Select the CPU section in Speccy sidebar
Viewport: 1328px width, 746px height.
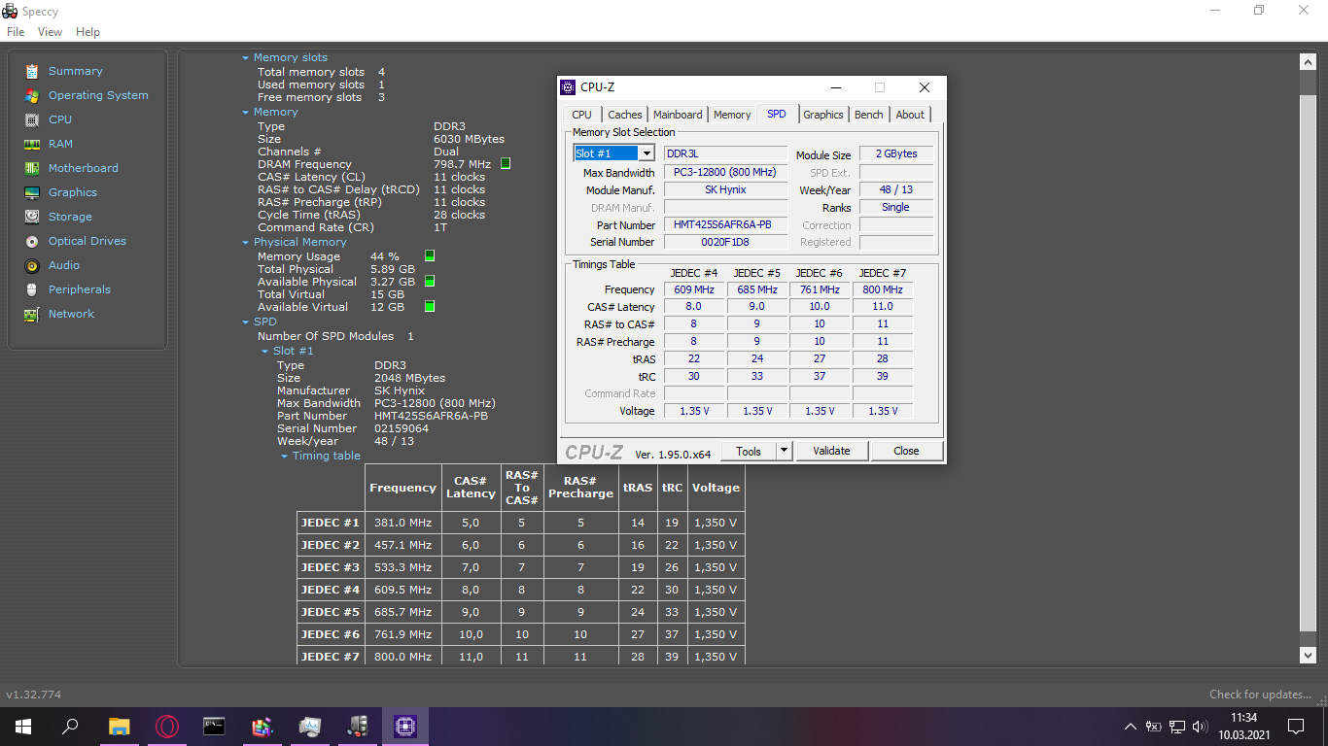pyautogui.click(x=59, y=119)
